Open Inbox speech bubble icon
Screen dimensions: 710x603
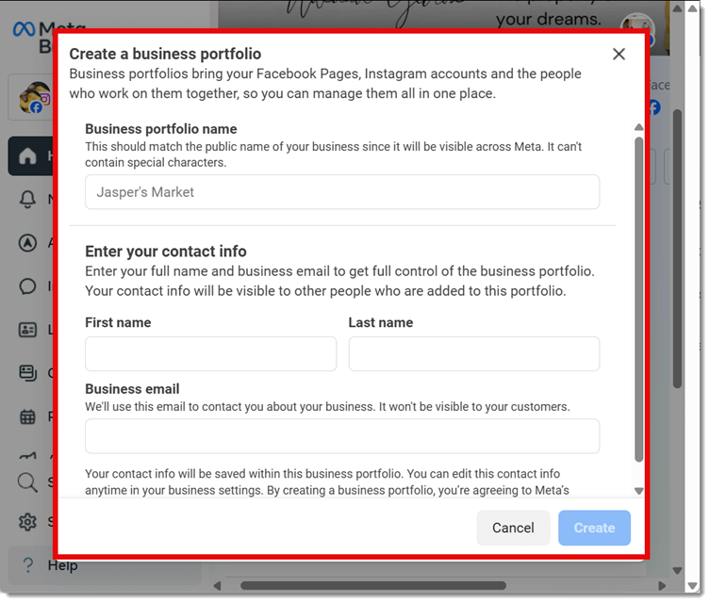(x=27, y=286)
